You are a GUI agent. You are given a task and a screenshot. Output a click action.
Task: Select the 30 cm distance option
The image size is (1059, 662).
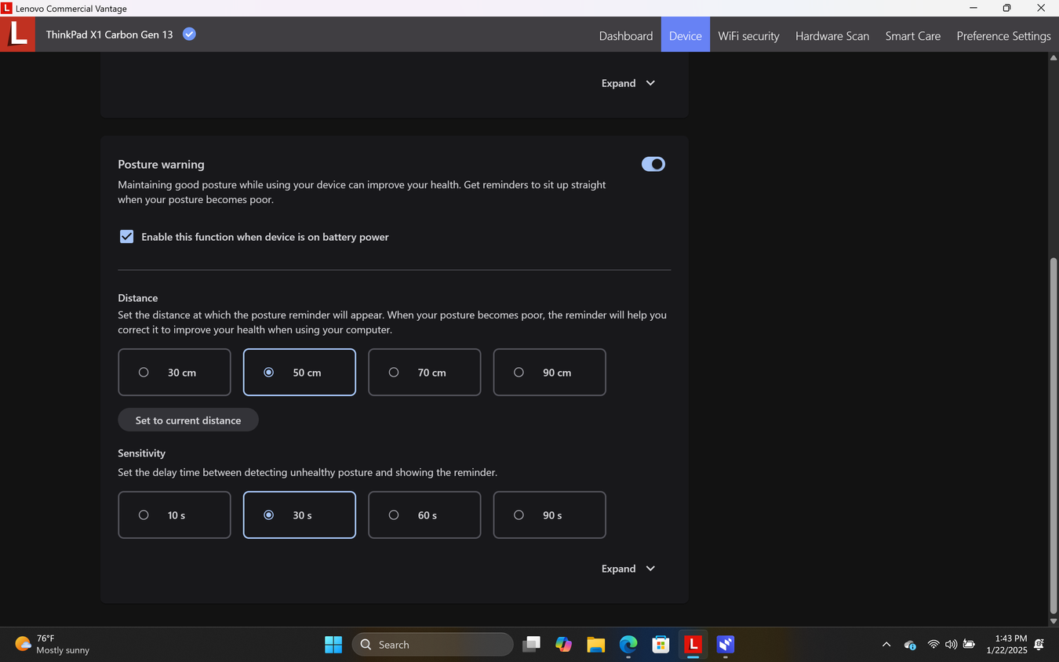pyautogui.click(x=174, y=373)
